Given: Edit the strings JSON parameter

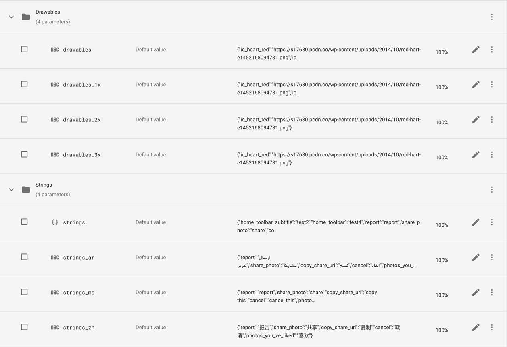Looking at the screenshot, I should point(476,222).
